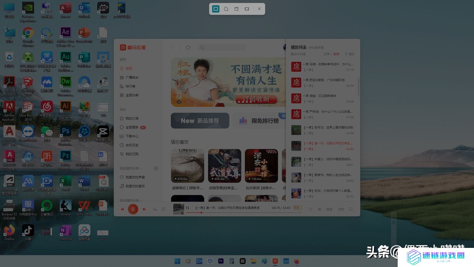Image resolution: width=474 pixels, height=267 pixels.
Task: Open WPS Office desktop shortcut
Action: 84,208
